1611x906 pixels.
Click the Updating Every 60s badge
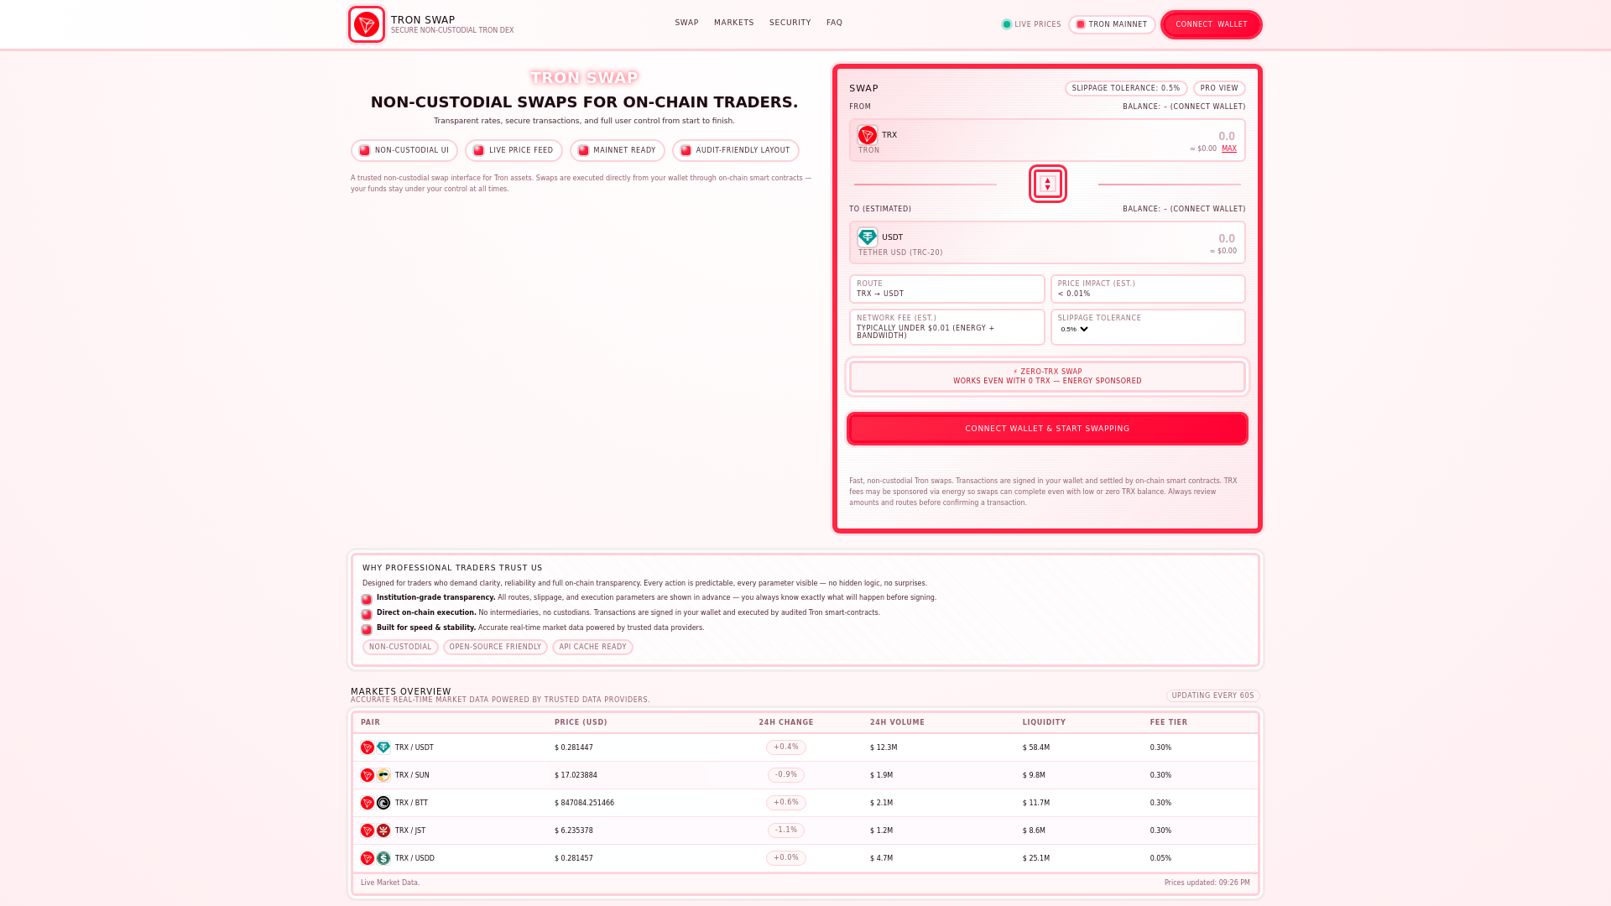pyautogui.click(x=1212, y=695)
